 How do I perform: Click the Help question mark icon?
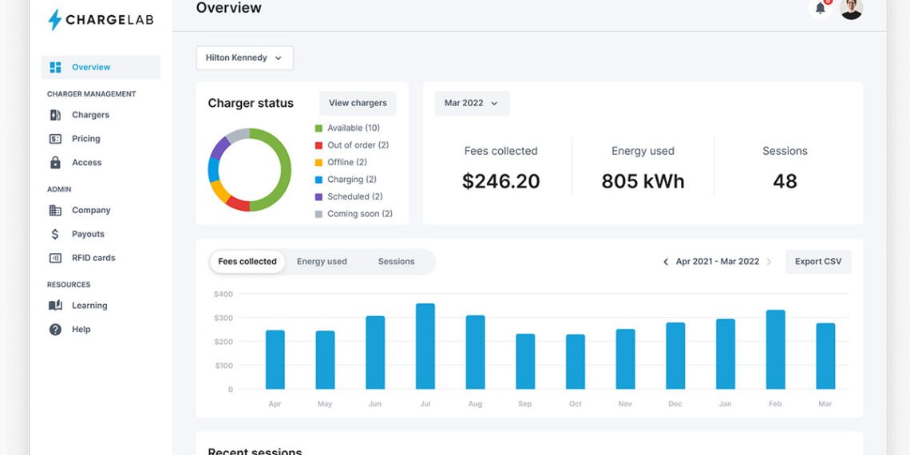coord(55,330)
